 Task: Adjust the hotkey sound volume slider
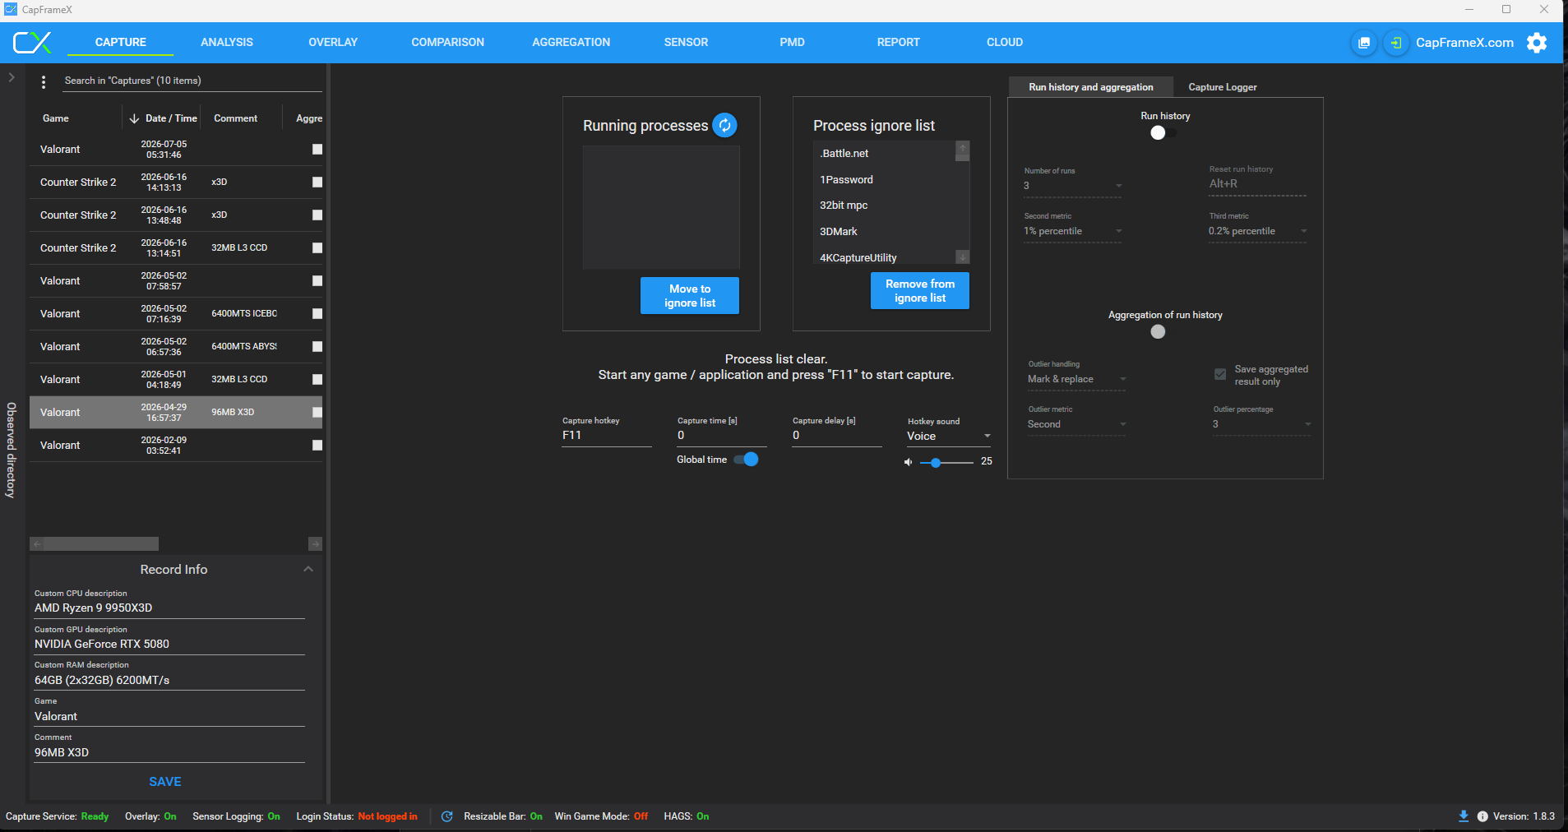click(x=946, y=463)
